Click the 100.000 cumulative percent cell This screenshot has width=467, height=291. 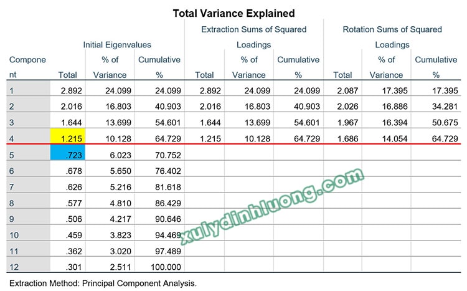(x=166, y=267)
